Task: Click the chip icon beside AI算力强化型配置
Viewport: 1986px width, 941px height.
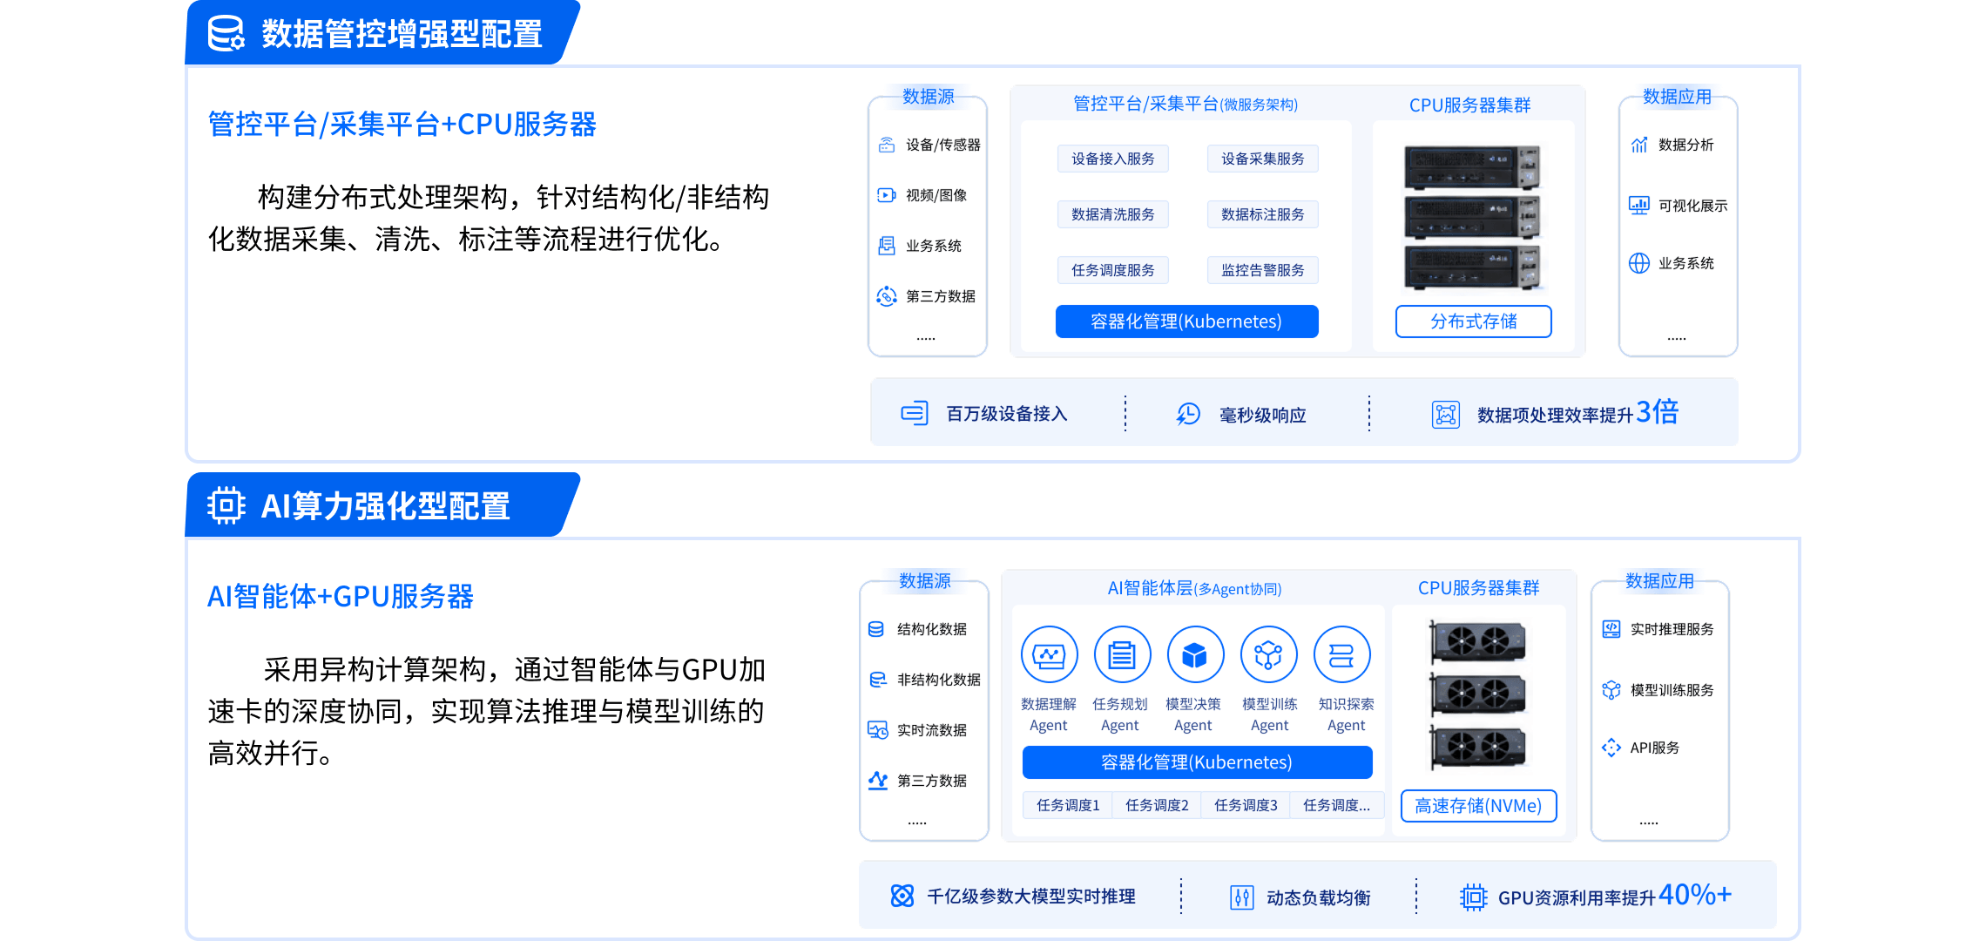Action: coord(226,505)
